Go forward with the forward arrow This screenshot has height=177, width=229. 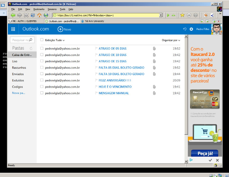19,15
